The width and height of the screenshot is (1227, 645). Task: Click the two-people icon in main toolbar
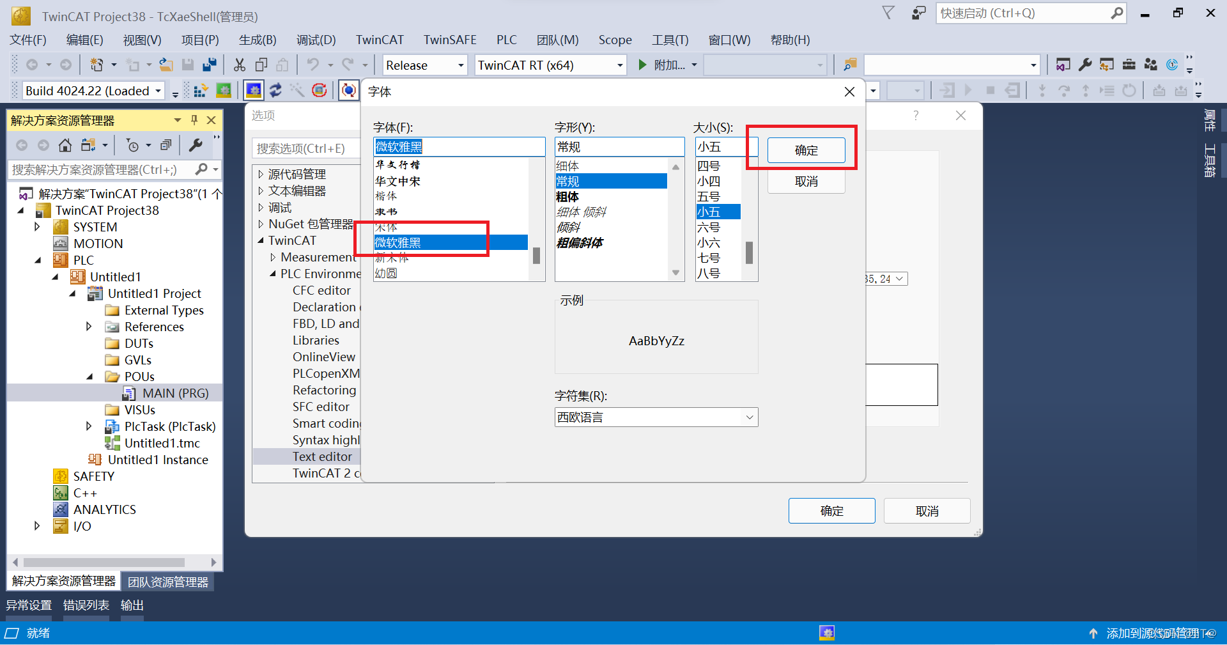tap(1151, 65)
